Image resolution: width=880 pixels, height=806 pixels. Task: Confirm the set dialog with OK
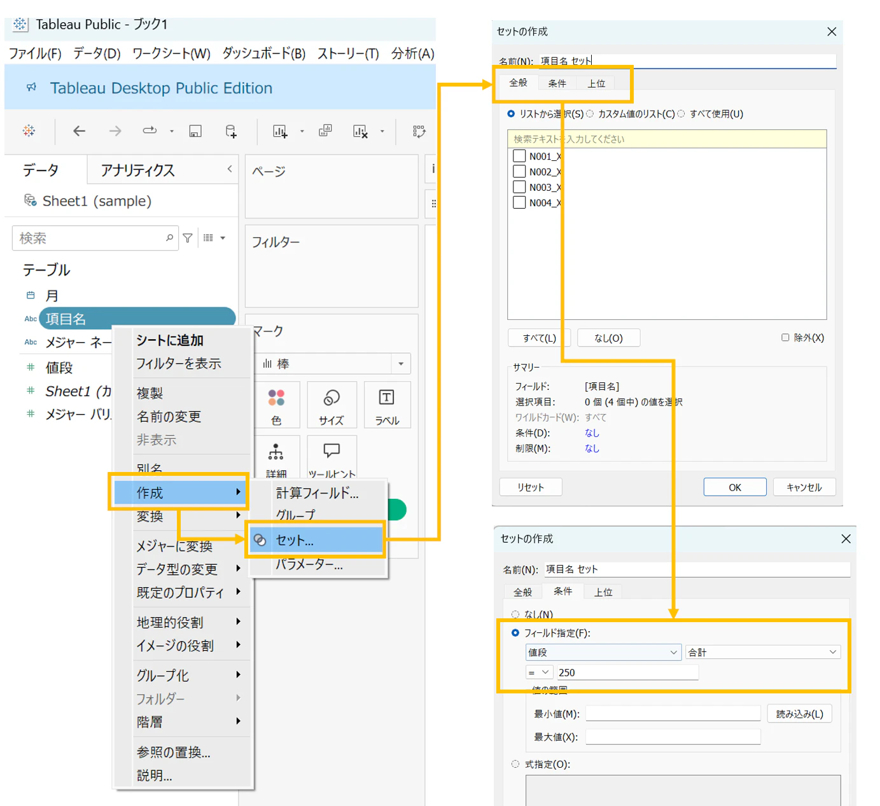click(735, 487)
